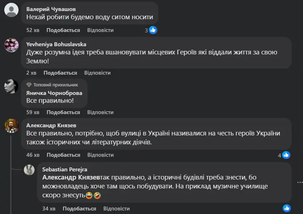Click the 52 хв timestamp
Image resolution: width=303 pixels, height=214 pixels.
[33, 30]
